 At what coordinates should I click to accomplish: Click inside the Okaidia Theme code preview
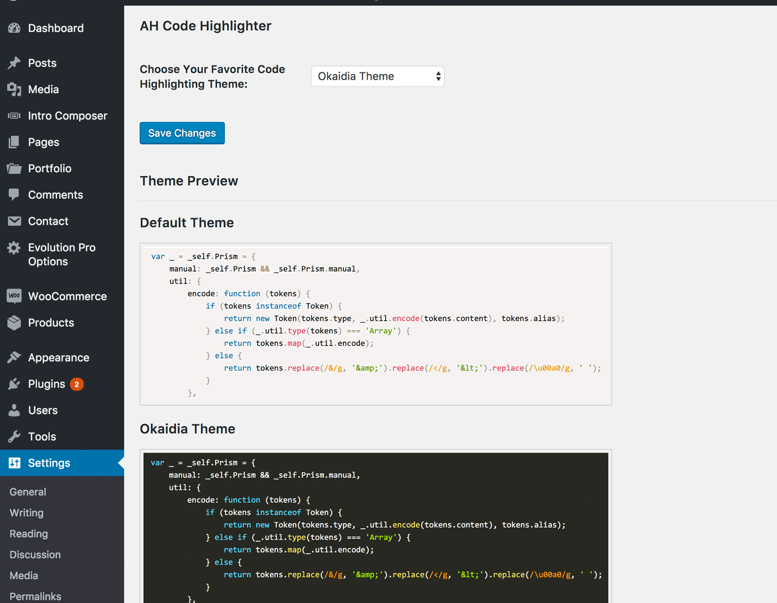tap(376, 527)
